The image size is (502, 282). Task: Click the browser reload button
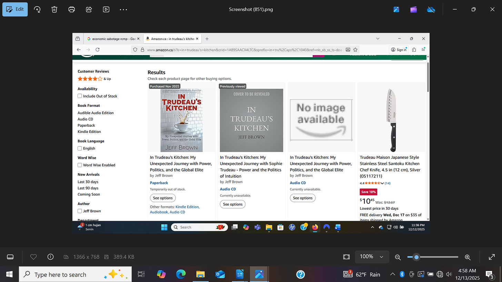tap(98, 50)
